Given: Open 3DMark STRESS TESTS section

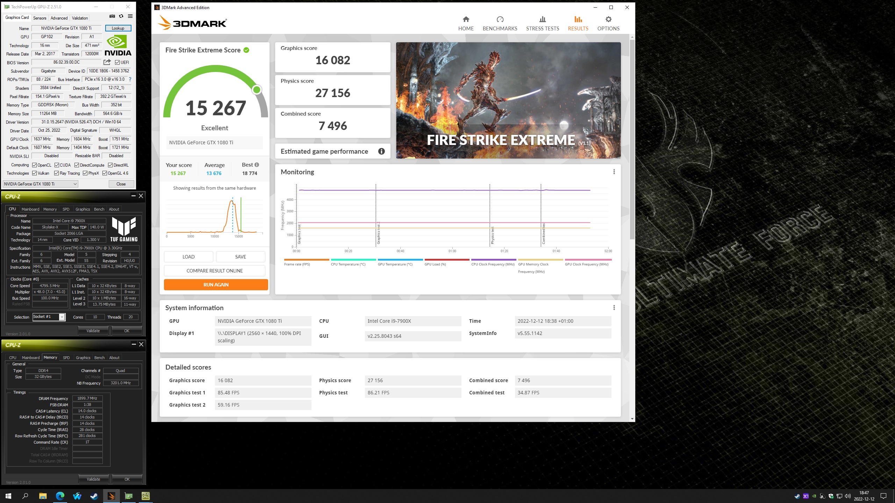Looking at the screenshot, I should point(543,23).
